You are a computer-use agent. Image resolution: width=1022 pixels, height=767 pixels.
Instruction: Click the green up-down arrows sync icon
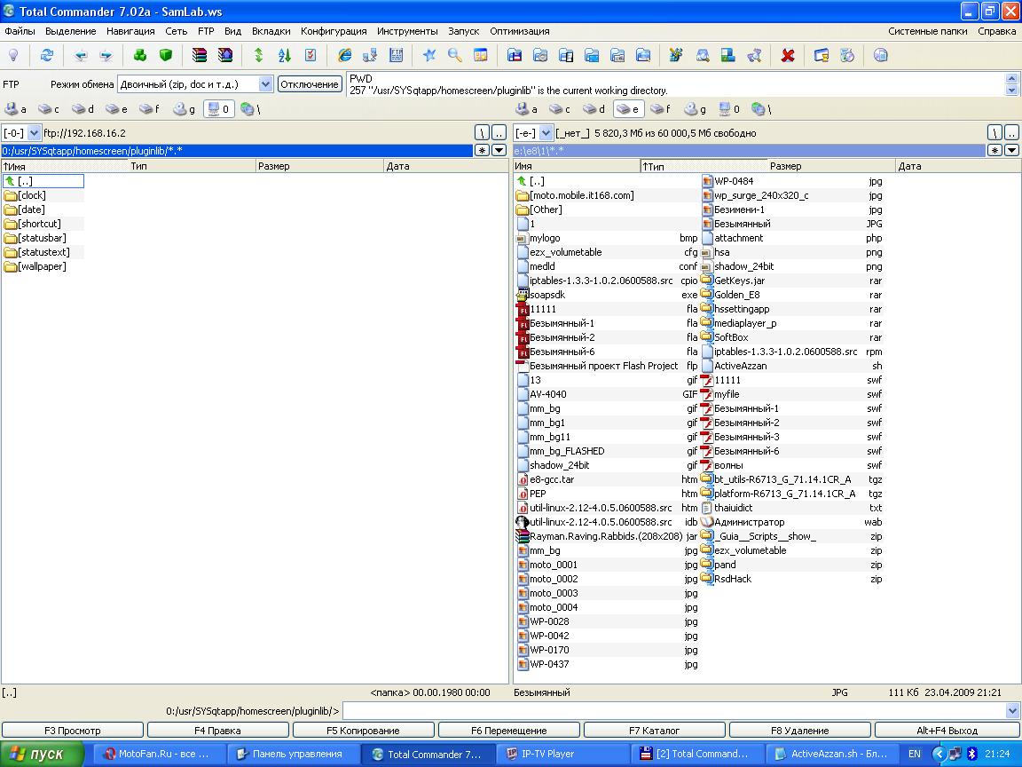point(259,55)
